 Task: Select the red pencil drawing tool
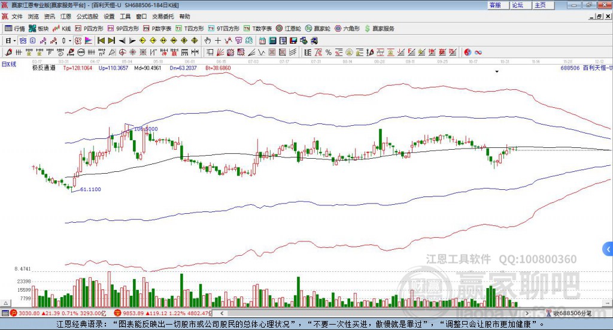(9, 52)
